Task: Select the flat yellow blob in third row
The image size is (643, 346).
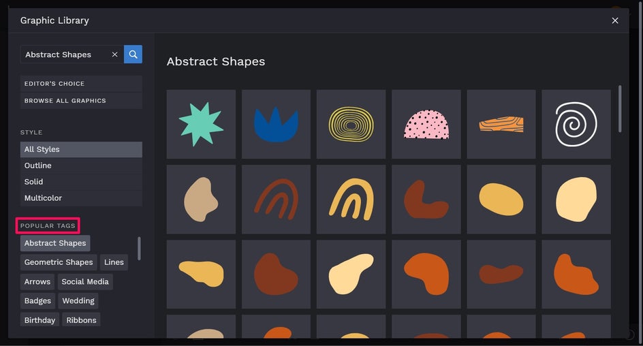Action: [x=201, y=274]
